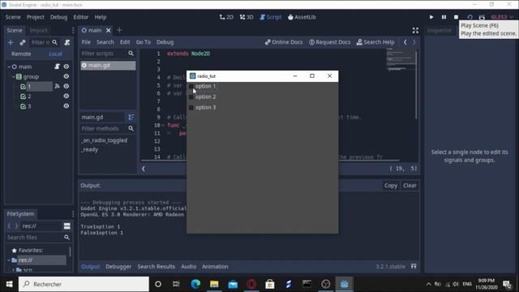Open Request Docs link
The image size is (519, 292).
tap(329, 42)
